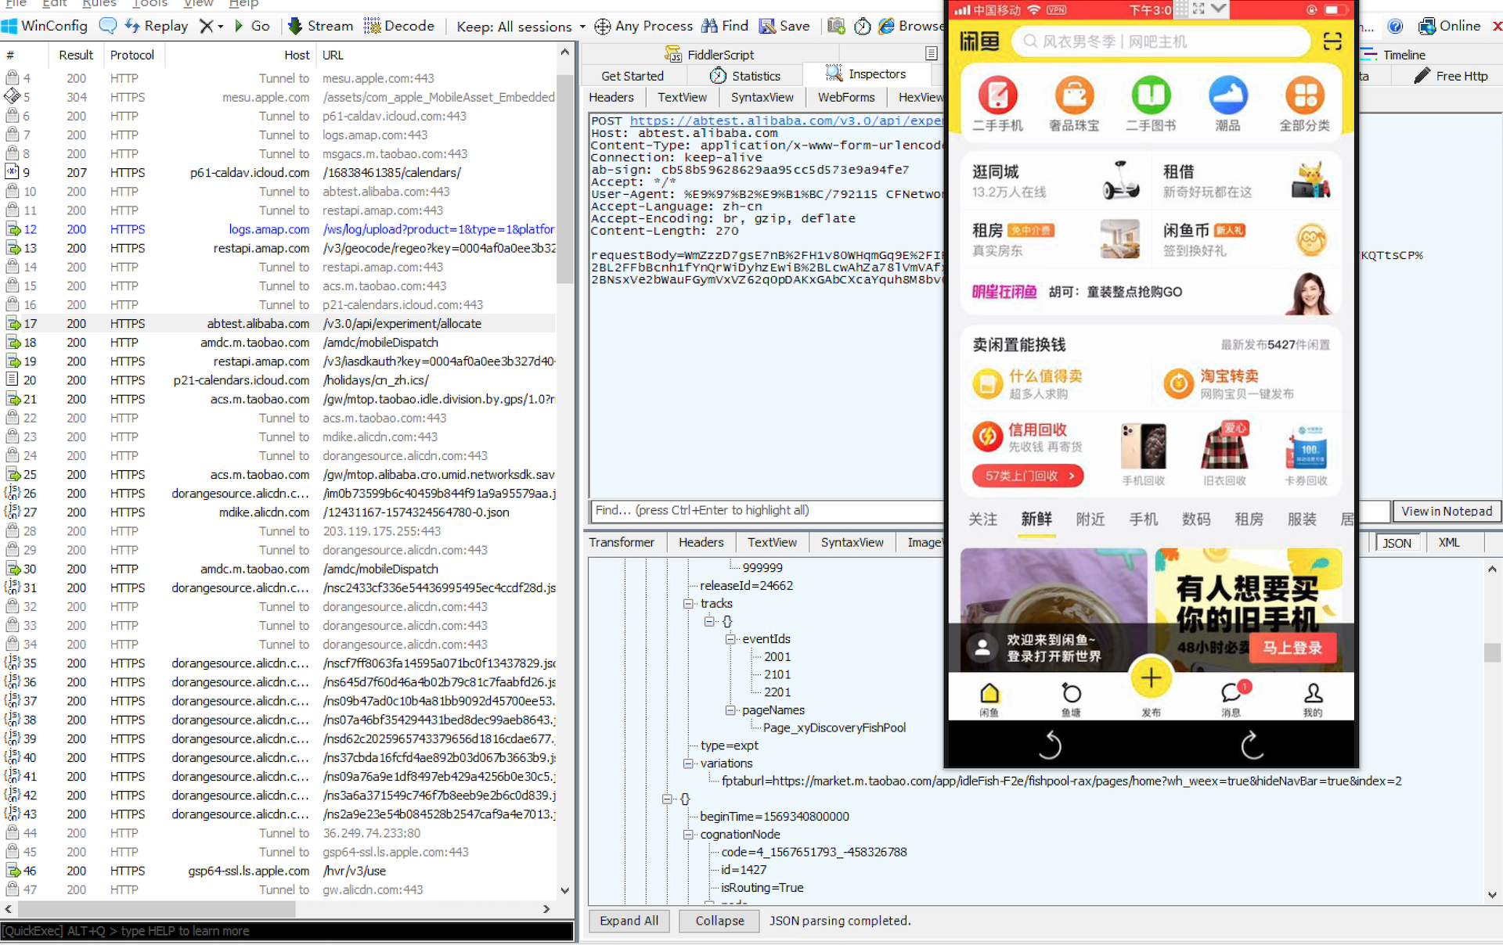The height and width of the screenshot is (945, 1503).
Task: Click the Collapse button
Action: 719,921
